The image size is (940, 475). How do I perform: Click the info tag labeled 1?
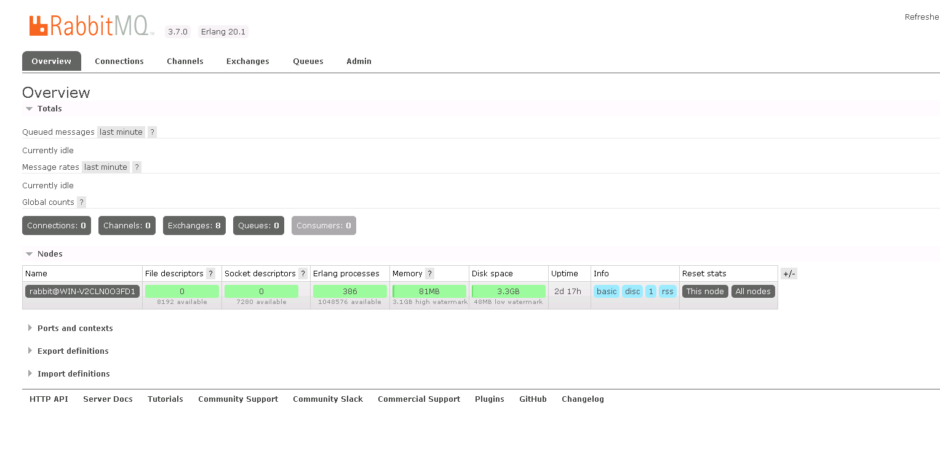tap(651, 292)
